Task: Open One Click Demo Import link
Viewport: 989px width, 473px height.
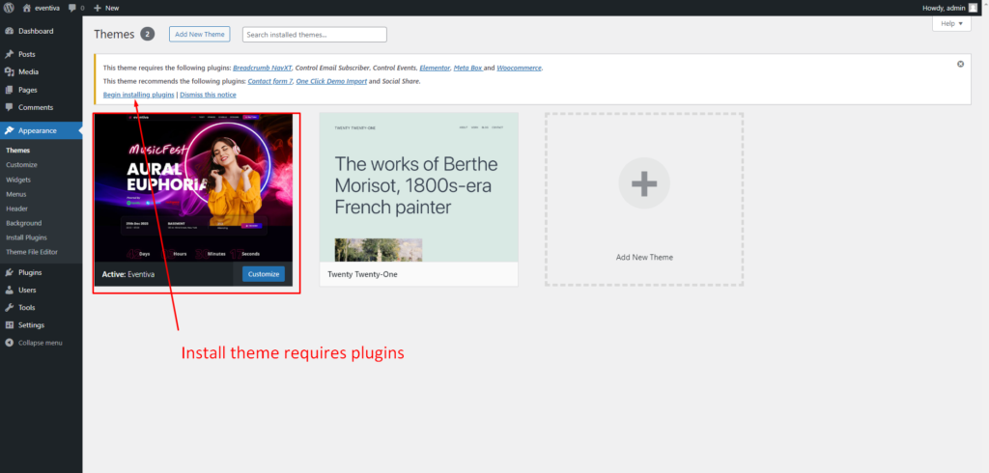Action: click(x=331, y=81)
